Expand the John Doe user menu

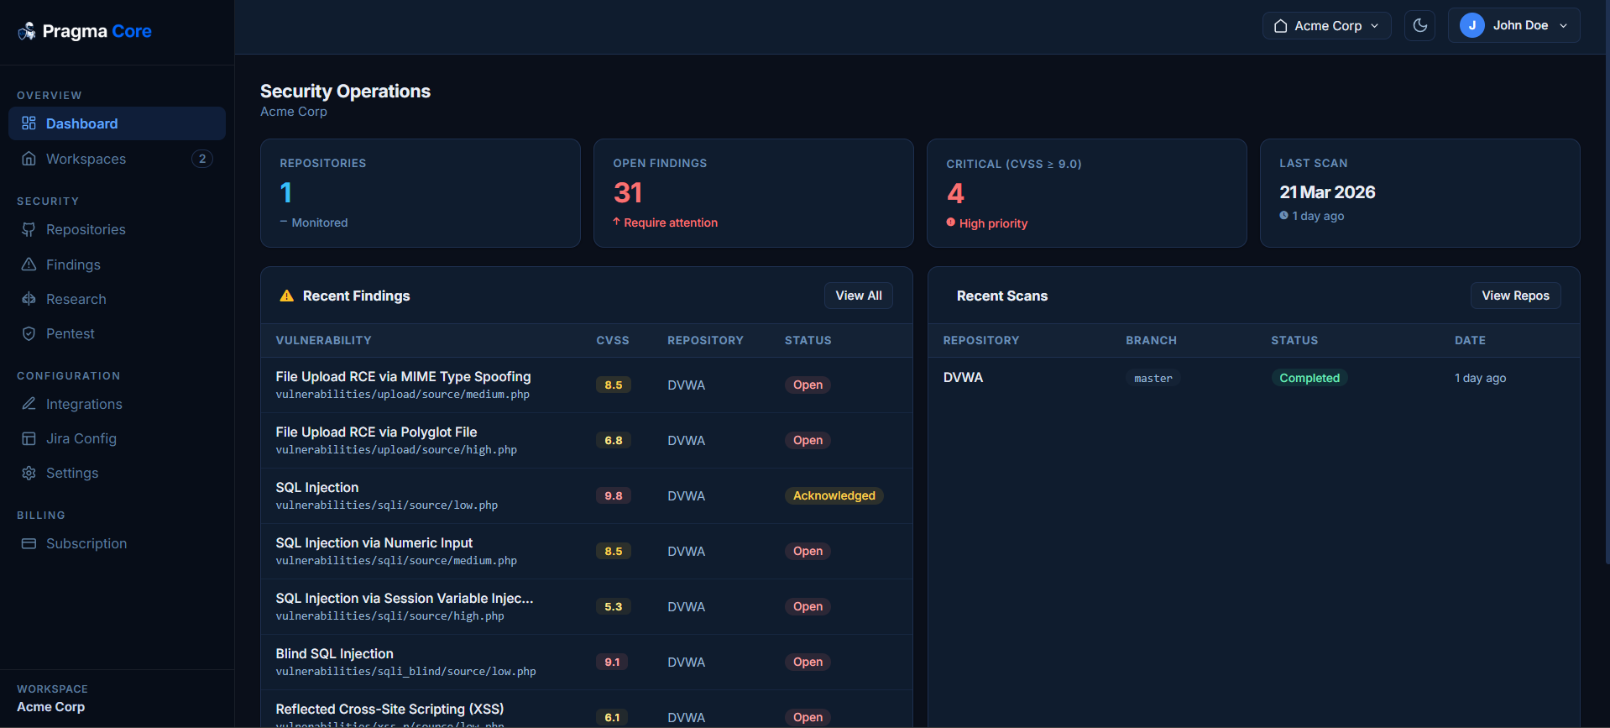tap(1513, 25)
